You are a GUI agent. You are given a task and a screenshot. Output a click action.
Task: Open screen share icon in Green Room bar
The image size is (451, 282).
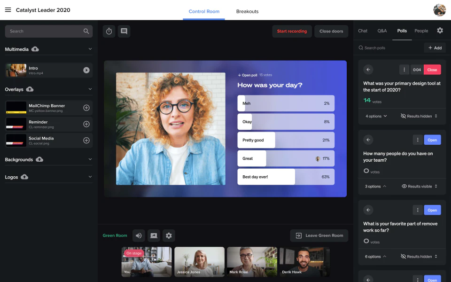click(154, 235)
